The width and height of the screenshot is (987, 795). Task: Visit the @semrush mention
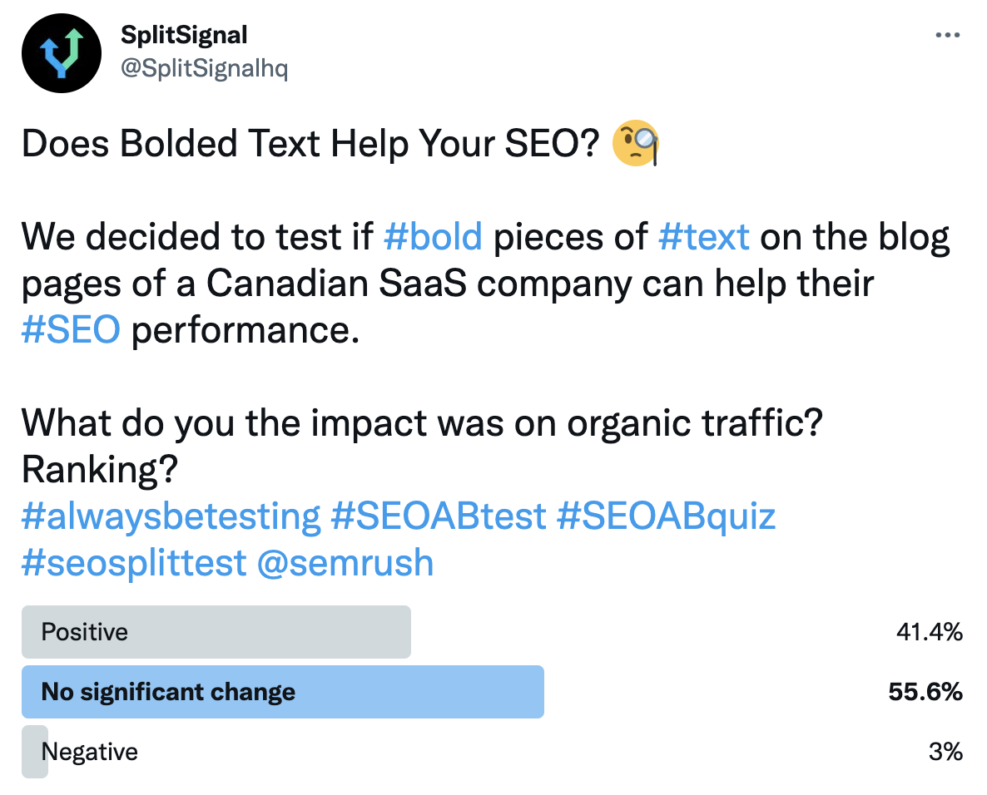[x=345, y=563]
